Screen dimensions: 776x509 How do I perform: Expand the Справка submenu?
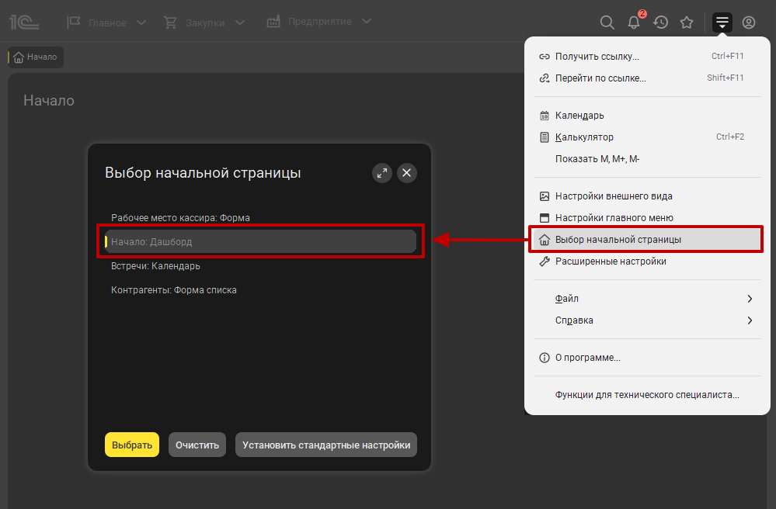click(647, 320)
